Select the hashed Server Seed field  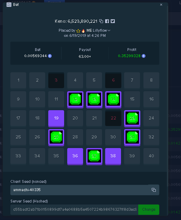pyautogui.click(x=74, y=209)
